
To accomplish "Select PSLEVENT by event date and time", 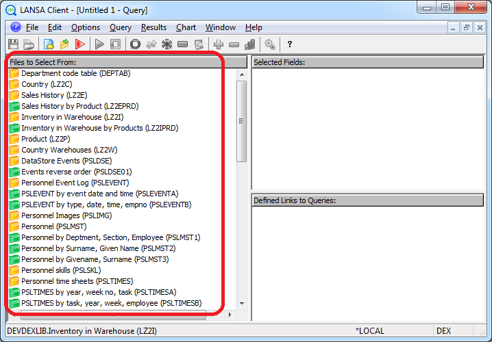I will (x=100, y=194).
